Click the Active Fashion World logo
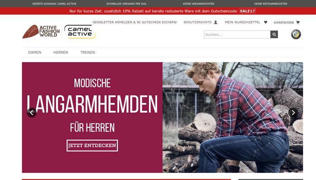Image resolution: width=316 pixels, height=180 pixels. [x=41, y=31]
